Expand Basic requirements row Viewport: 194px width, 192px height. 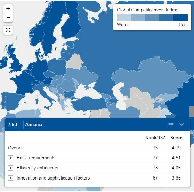tap(11, 158)
